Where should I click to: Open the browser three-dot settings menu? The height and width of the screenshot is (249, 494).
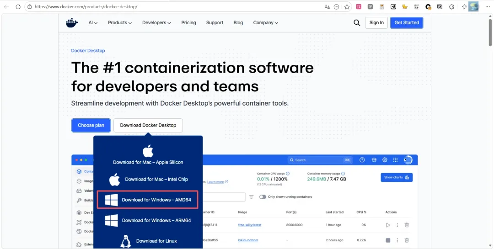tap(488, 6)
